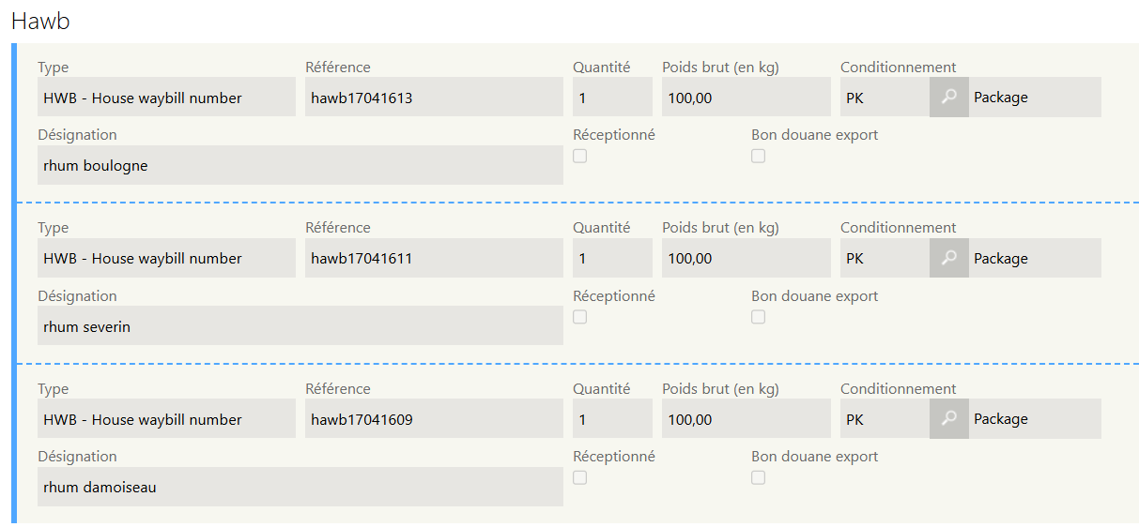Click Poids brut field in rhum damoiseau entry
Viewport: 1139px width, 527px height.
click(x=746, y=420)
